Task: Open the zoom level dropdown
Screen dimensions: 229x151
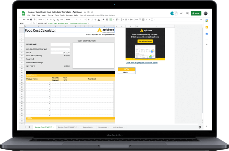Action: [41, 20]
